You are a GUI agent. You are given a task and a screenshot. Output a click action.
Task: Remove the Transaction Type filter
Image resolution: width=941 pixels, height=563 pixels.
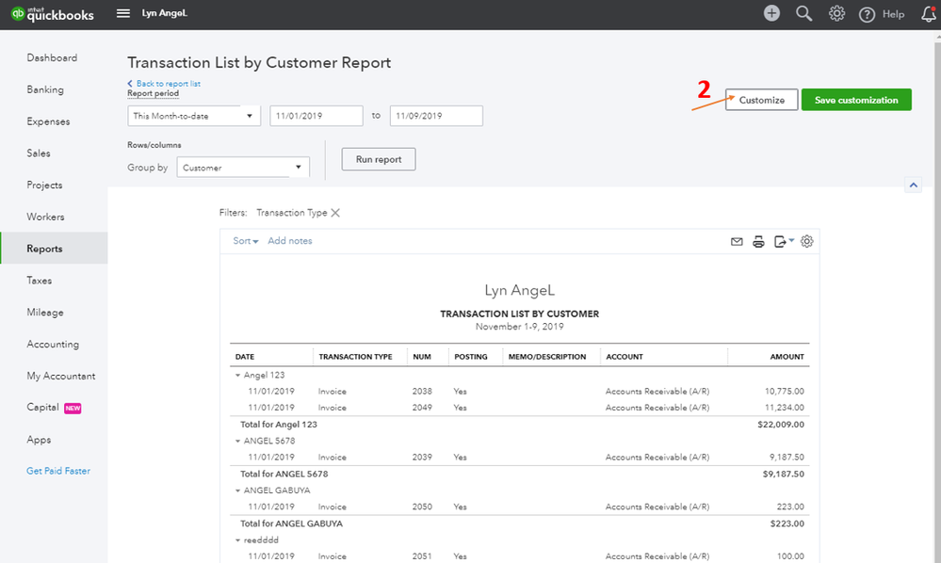click(335, 213)
